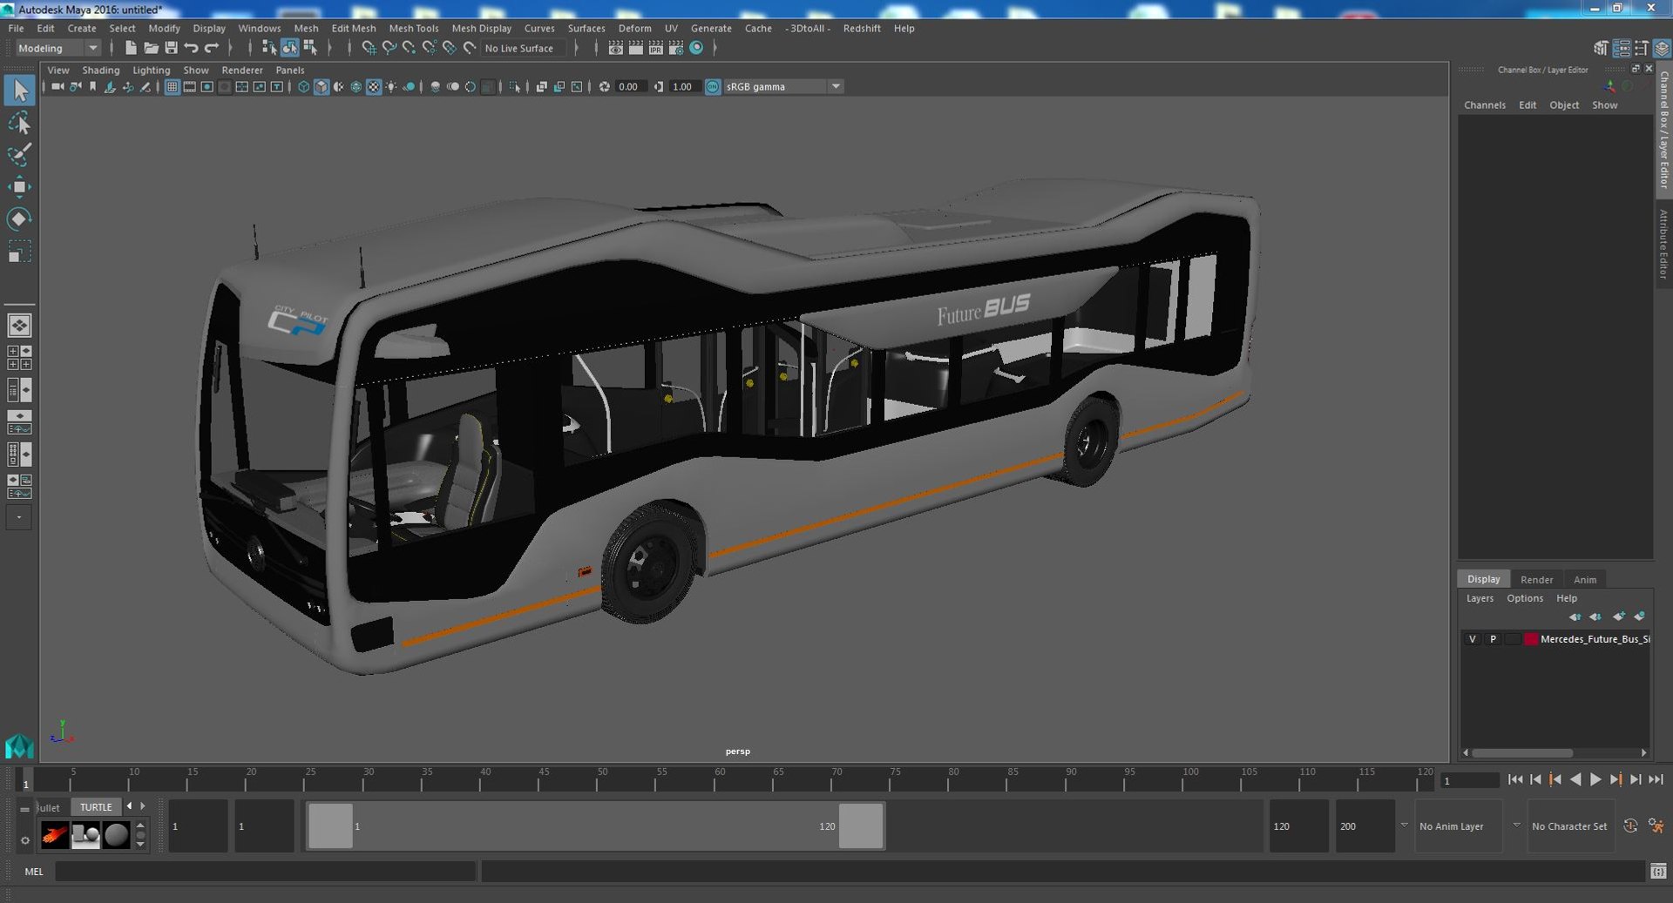This screenshot has width=1673, height=903.
Task: Toggle textured display in viewport
Action: point(374,87)
